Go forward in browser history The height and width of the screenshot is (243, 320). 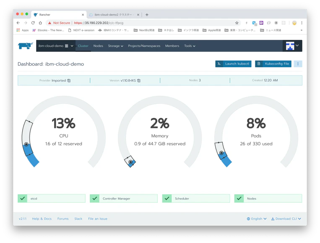click(x=26, y=23)
